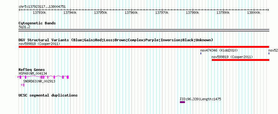Viewport: 278px width, 114px height.
Task: Click the chr5:137923117..138004751 coordinate label
Action: click(42, 7)
